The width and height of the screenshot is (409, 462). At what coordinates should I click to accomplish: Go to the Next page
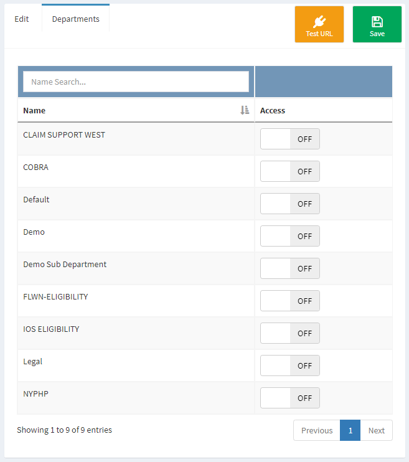376,430
